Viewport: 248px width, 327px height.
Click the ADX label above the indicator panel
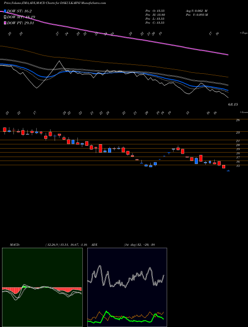tap(94, 244)
